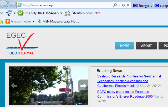Click the MSN butterfly icon
Image resolution: width=168 pixels, height=107 pixels.
[39, 21]
